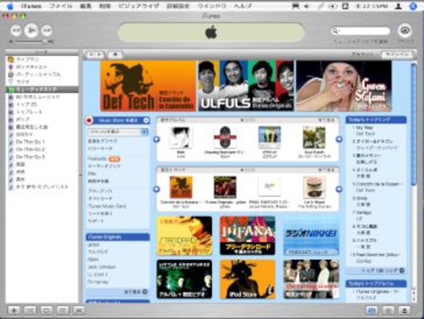Image resolution: width=424 pixels, height=319 pixels.
Task: Open the Podcasts link with the new badge
Action: pos(104,158)
